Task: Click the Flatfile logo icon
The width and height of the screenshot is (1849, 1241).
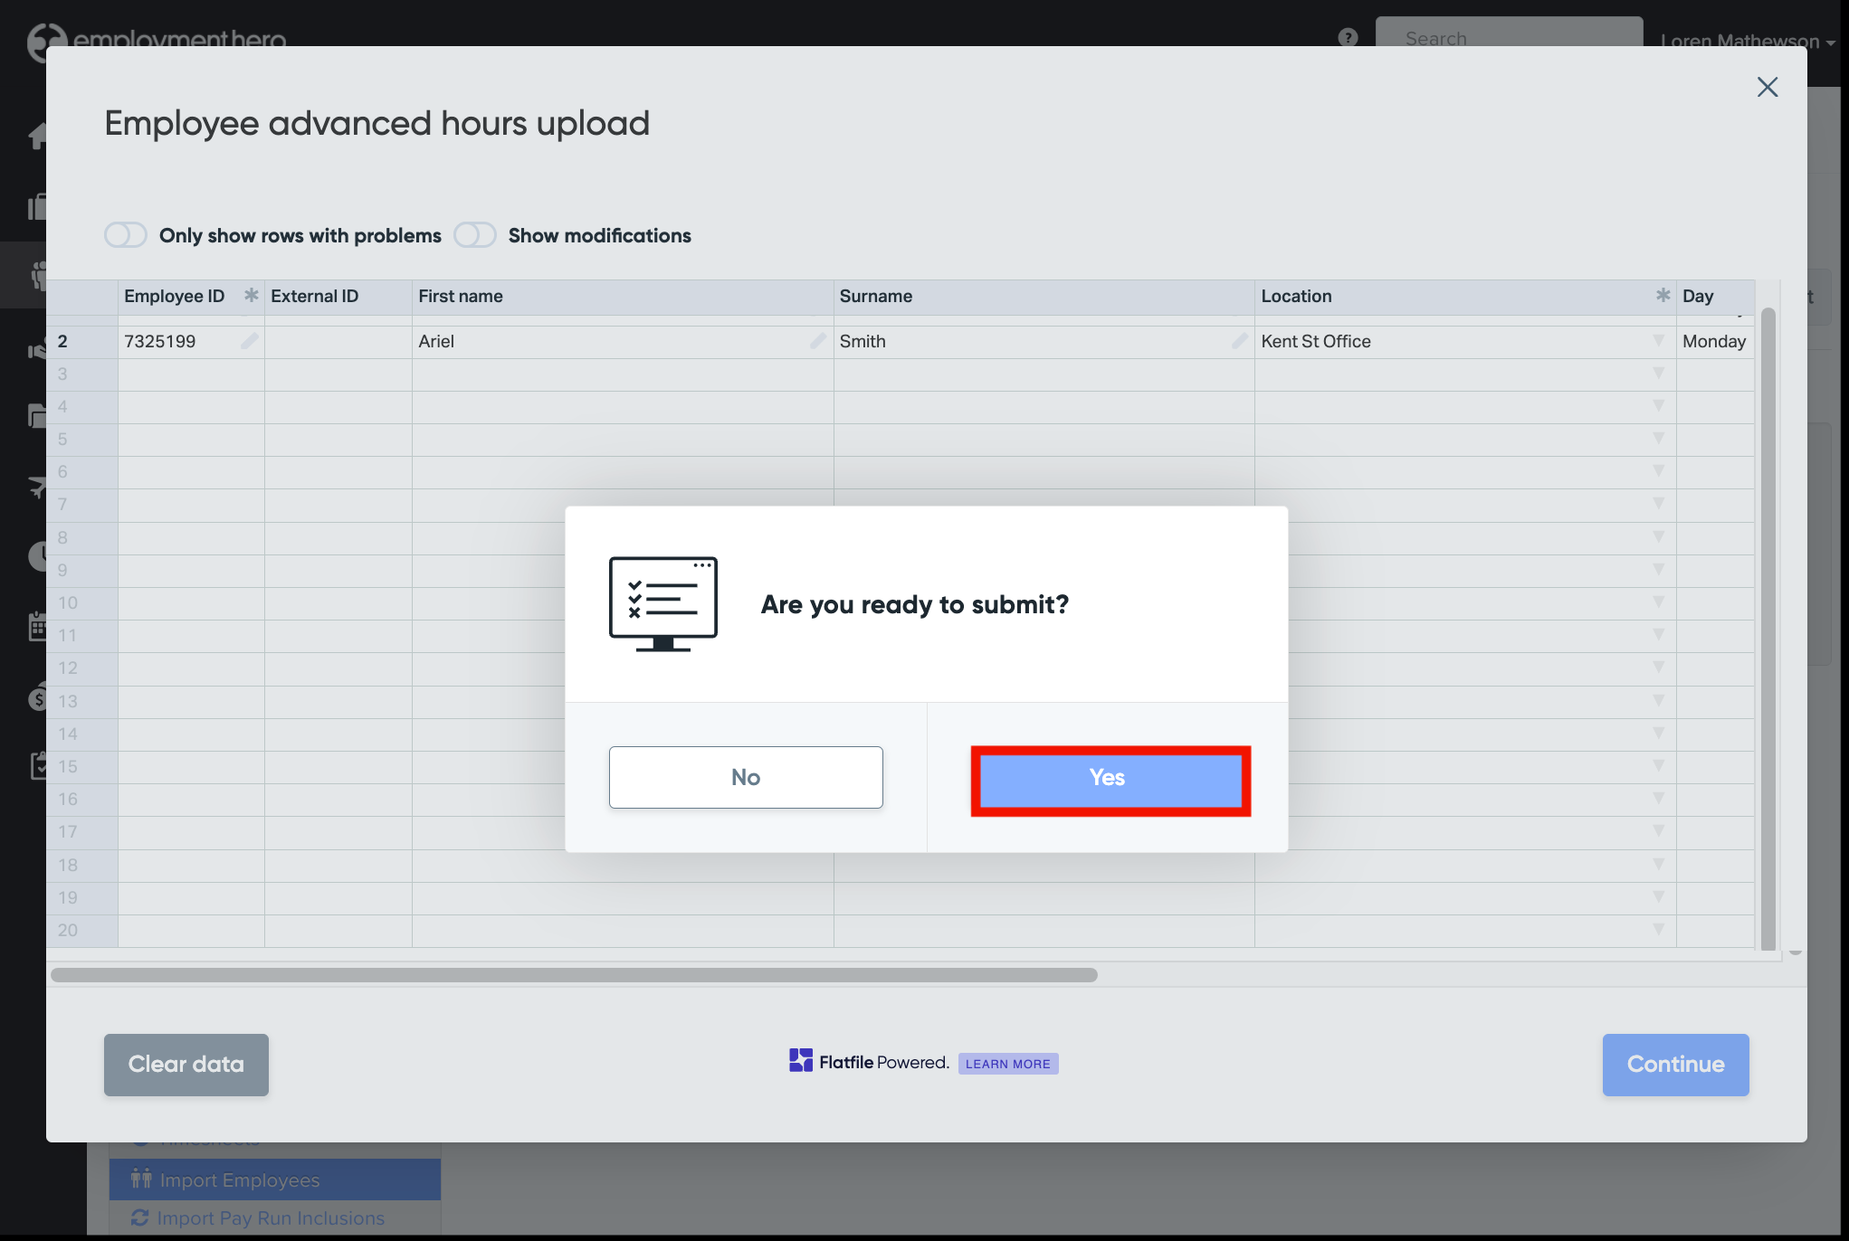Action: point(800,1061)
